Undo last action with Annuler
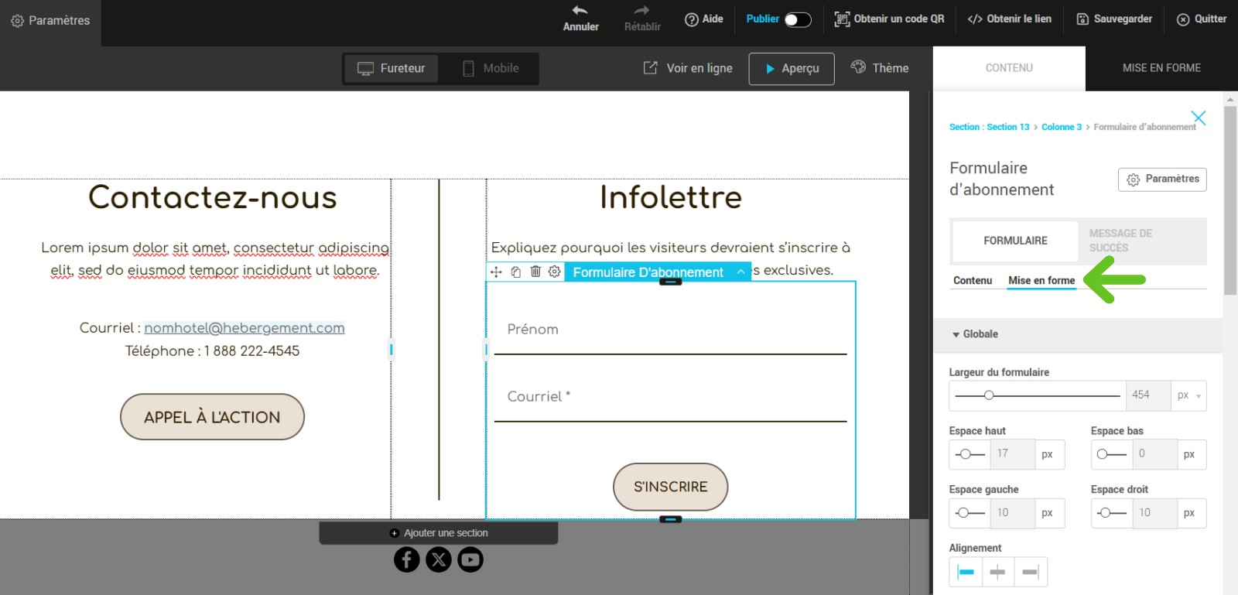The height and width of the screenshot is (595, 1238). pos(580,19)
